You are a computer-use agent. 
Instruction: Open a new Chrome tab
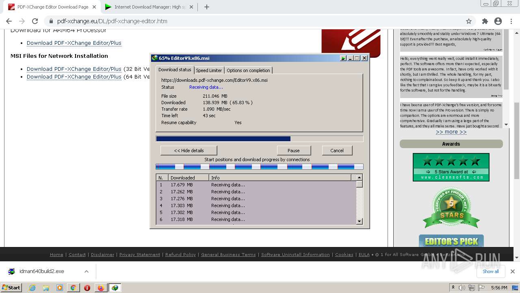point(206,7)
